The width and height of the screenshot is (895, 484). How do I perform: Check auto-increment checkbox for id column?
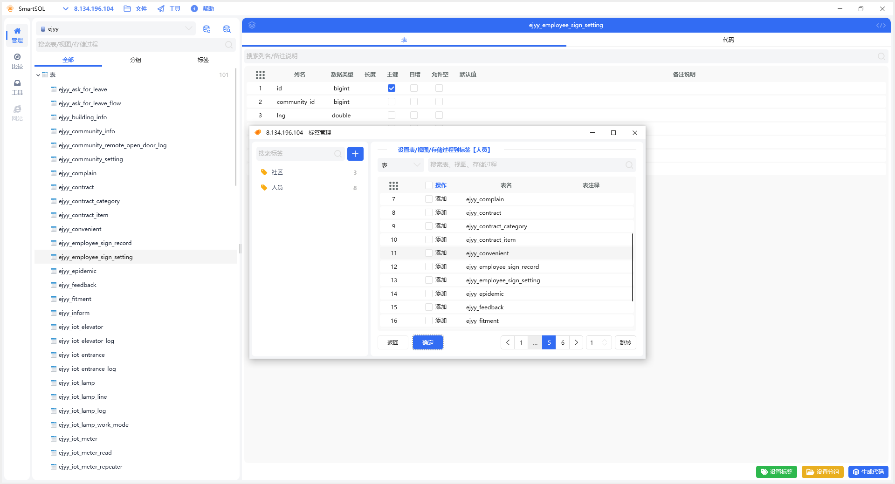point(414,88)
